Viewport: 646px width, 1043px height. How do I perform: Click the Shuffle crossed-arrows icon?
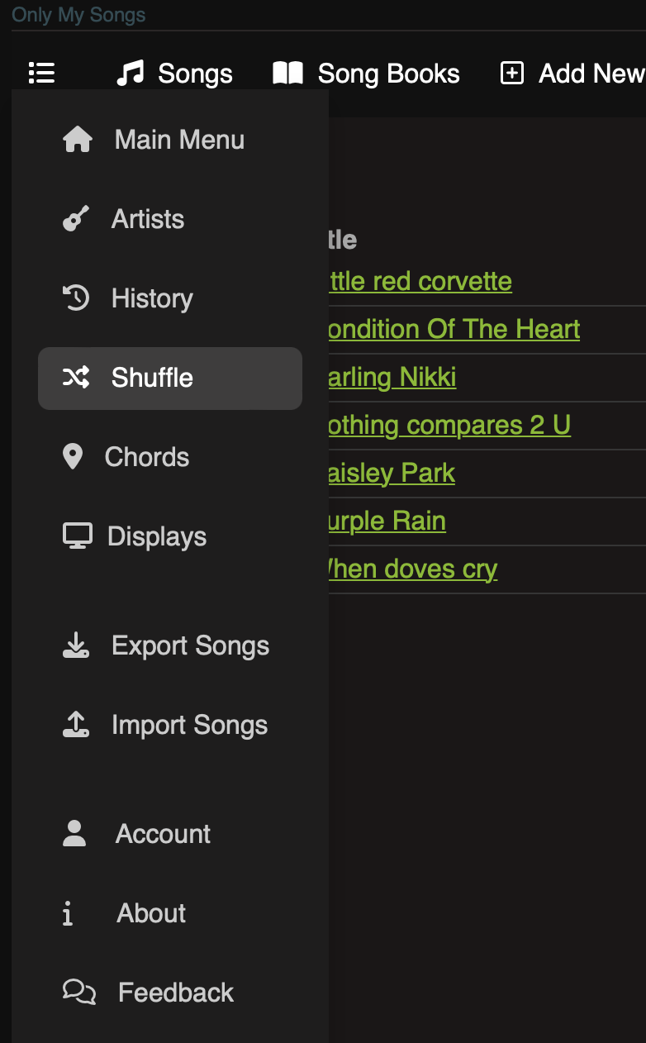pyautogui.click(x=76, y=378)
